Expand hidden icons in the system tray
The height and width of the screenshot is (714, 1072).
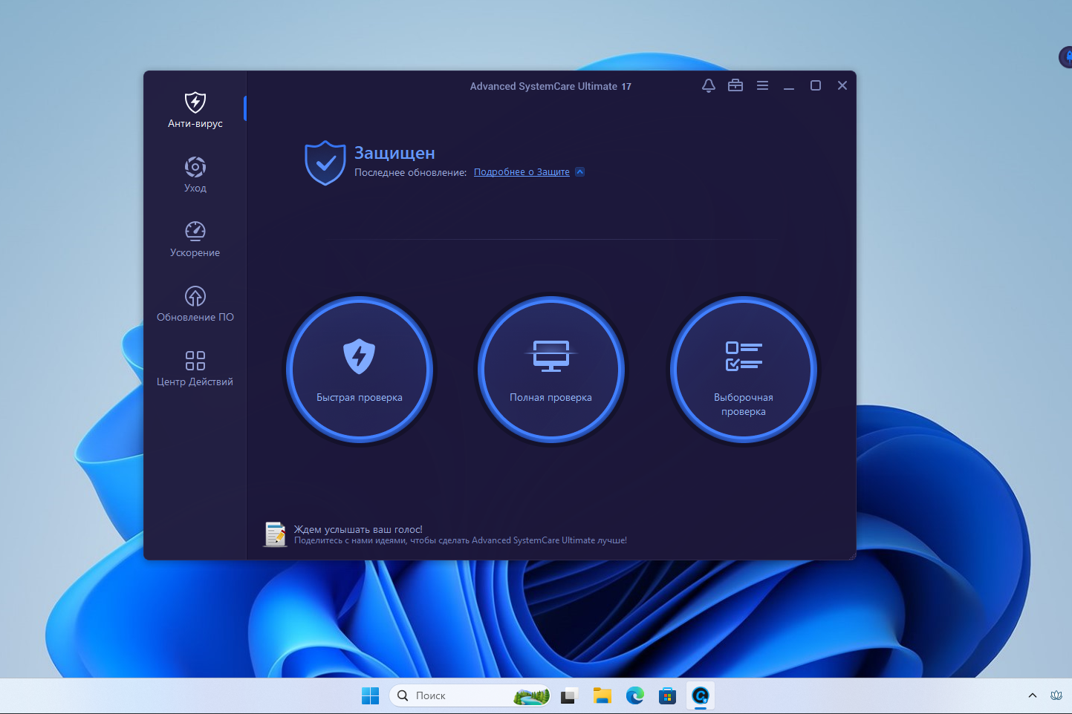click(1032, 695)
